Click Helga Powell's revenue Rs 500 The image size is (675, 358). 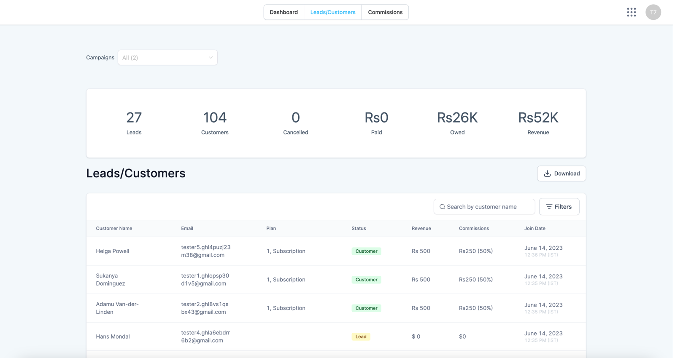421,251
